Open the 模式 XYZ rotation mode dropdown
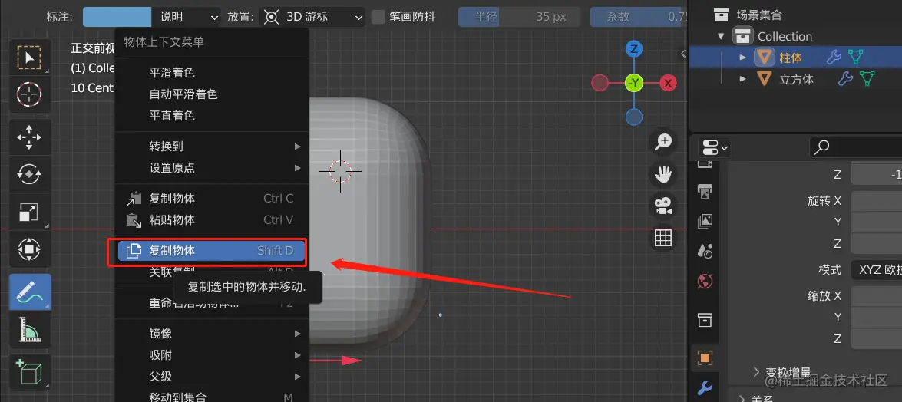902x402 pixels. click(876, 269)
